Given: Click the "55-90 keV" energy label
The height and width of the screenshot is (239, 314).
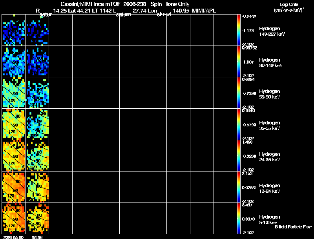Looking at the screenshot, I should [x=270, y=97].
